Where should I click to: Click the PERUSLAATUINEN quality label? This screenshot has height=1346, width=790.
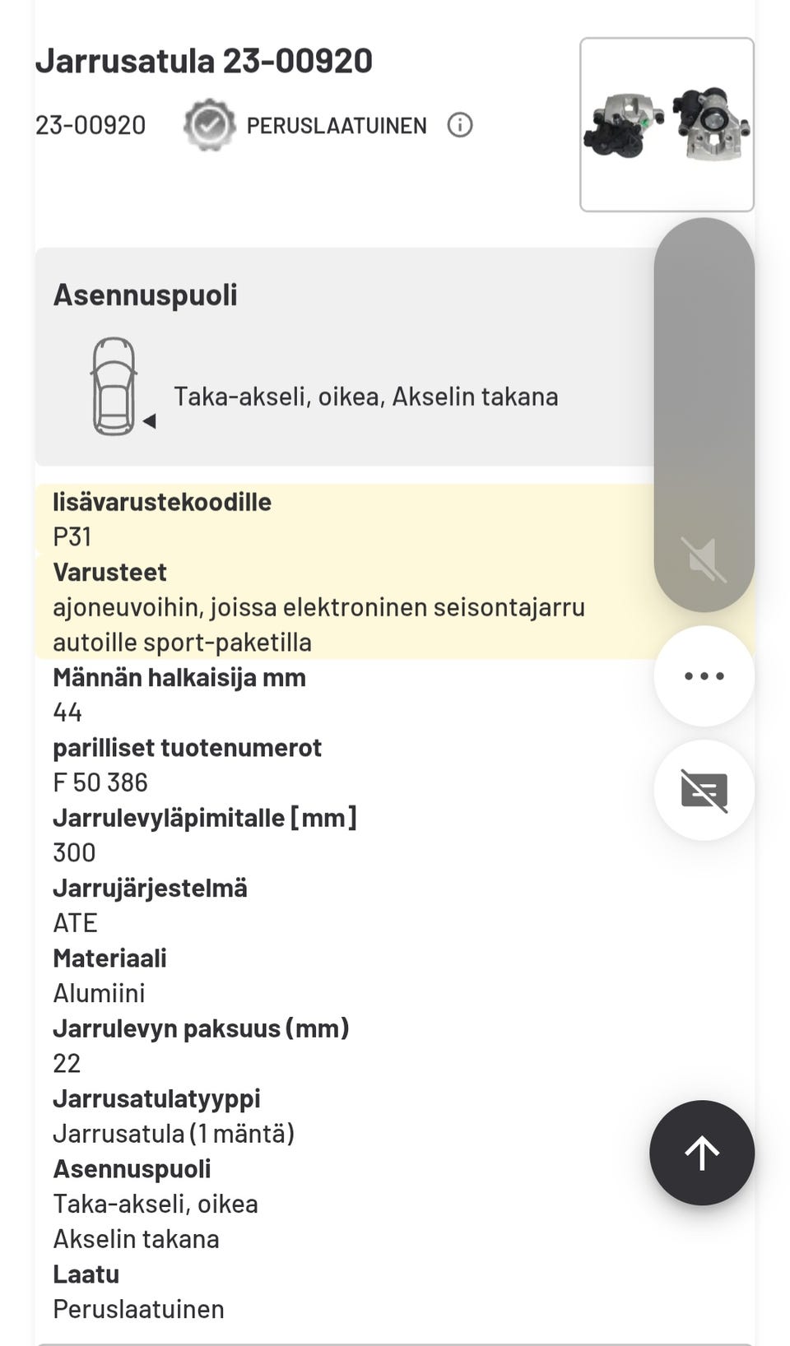(x=337, y=126)
